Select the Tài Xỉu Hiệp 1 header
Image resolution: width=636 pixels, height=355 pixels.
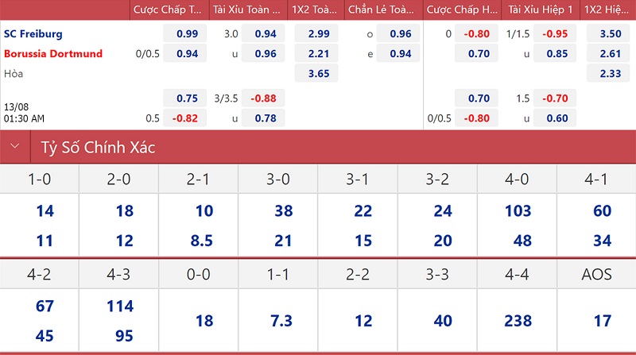(x=541, y=10)
